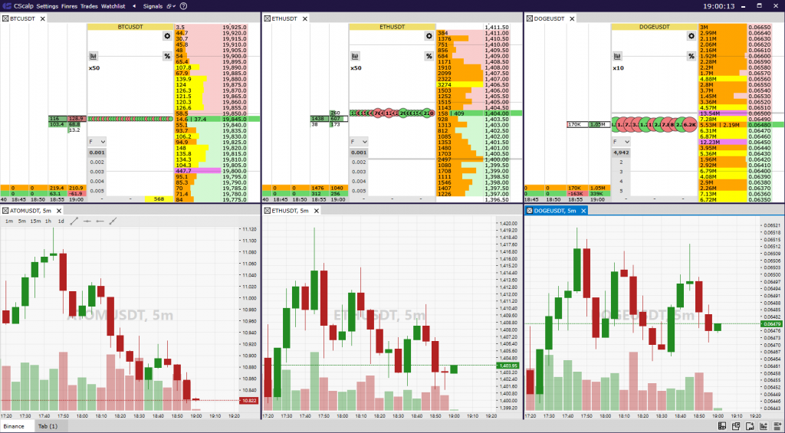Click ETHUSDT cluster chart icon
Image resolution: width=785 pixels, height=433 pixels.
355,56
